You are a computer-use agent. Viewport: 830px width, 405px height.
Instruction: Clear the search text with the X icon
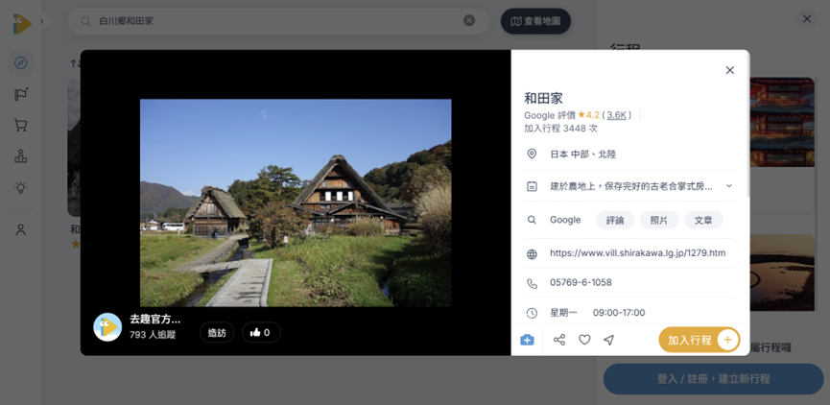click(469, 21)
